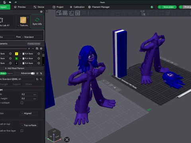Click the Purging volumes button

[34, 44]
